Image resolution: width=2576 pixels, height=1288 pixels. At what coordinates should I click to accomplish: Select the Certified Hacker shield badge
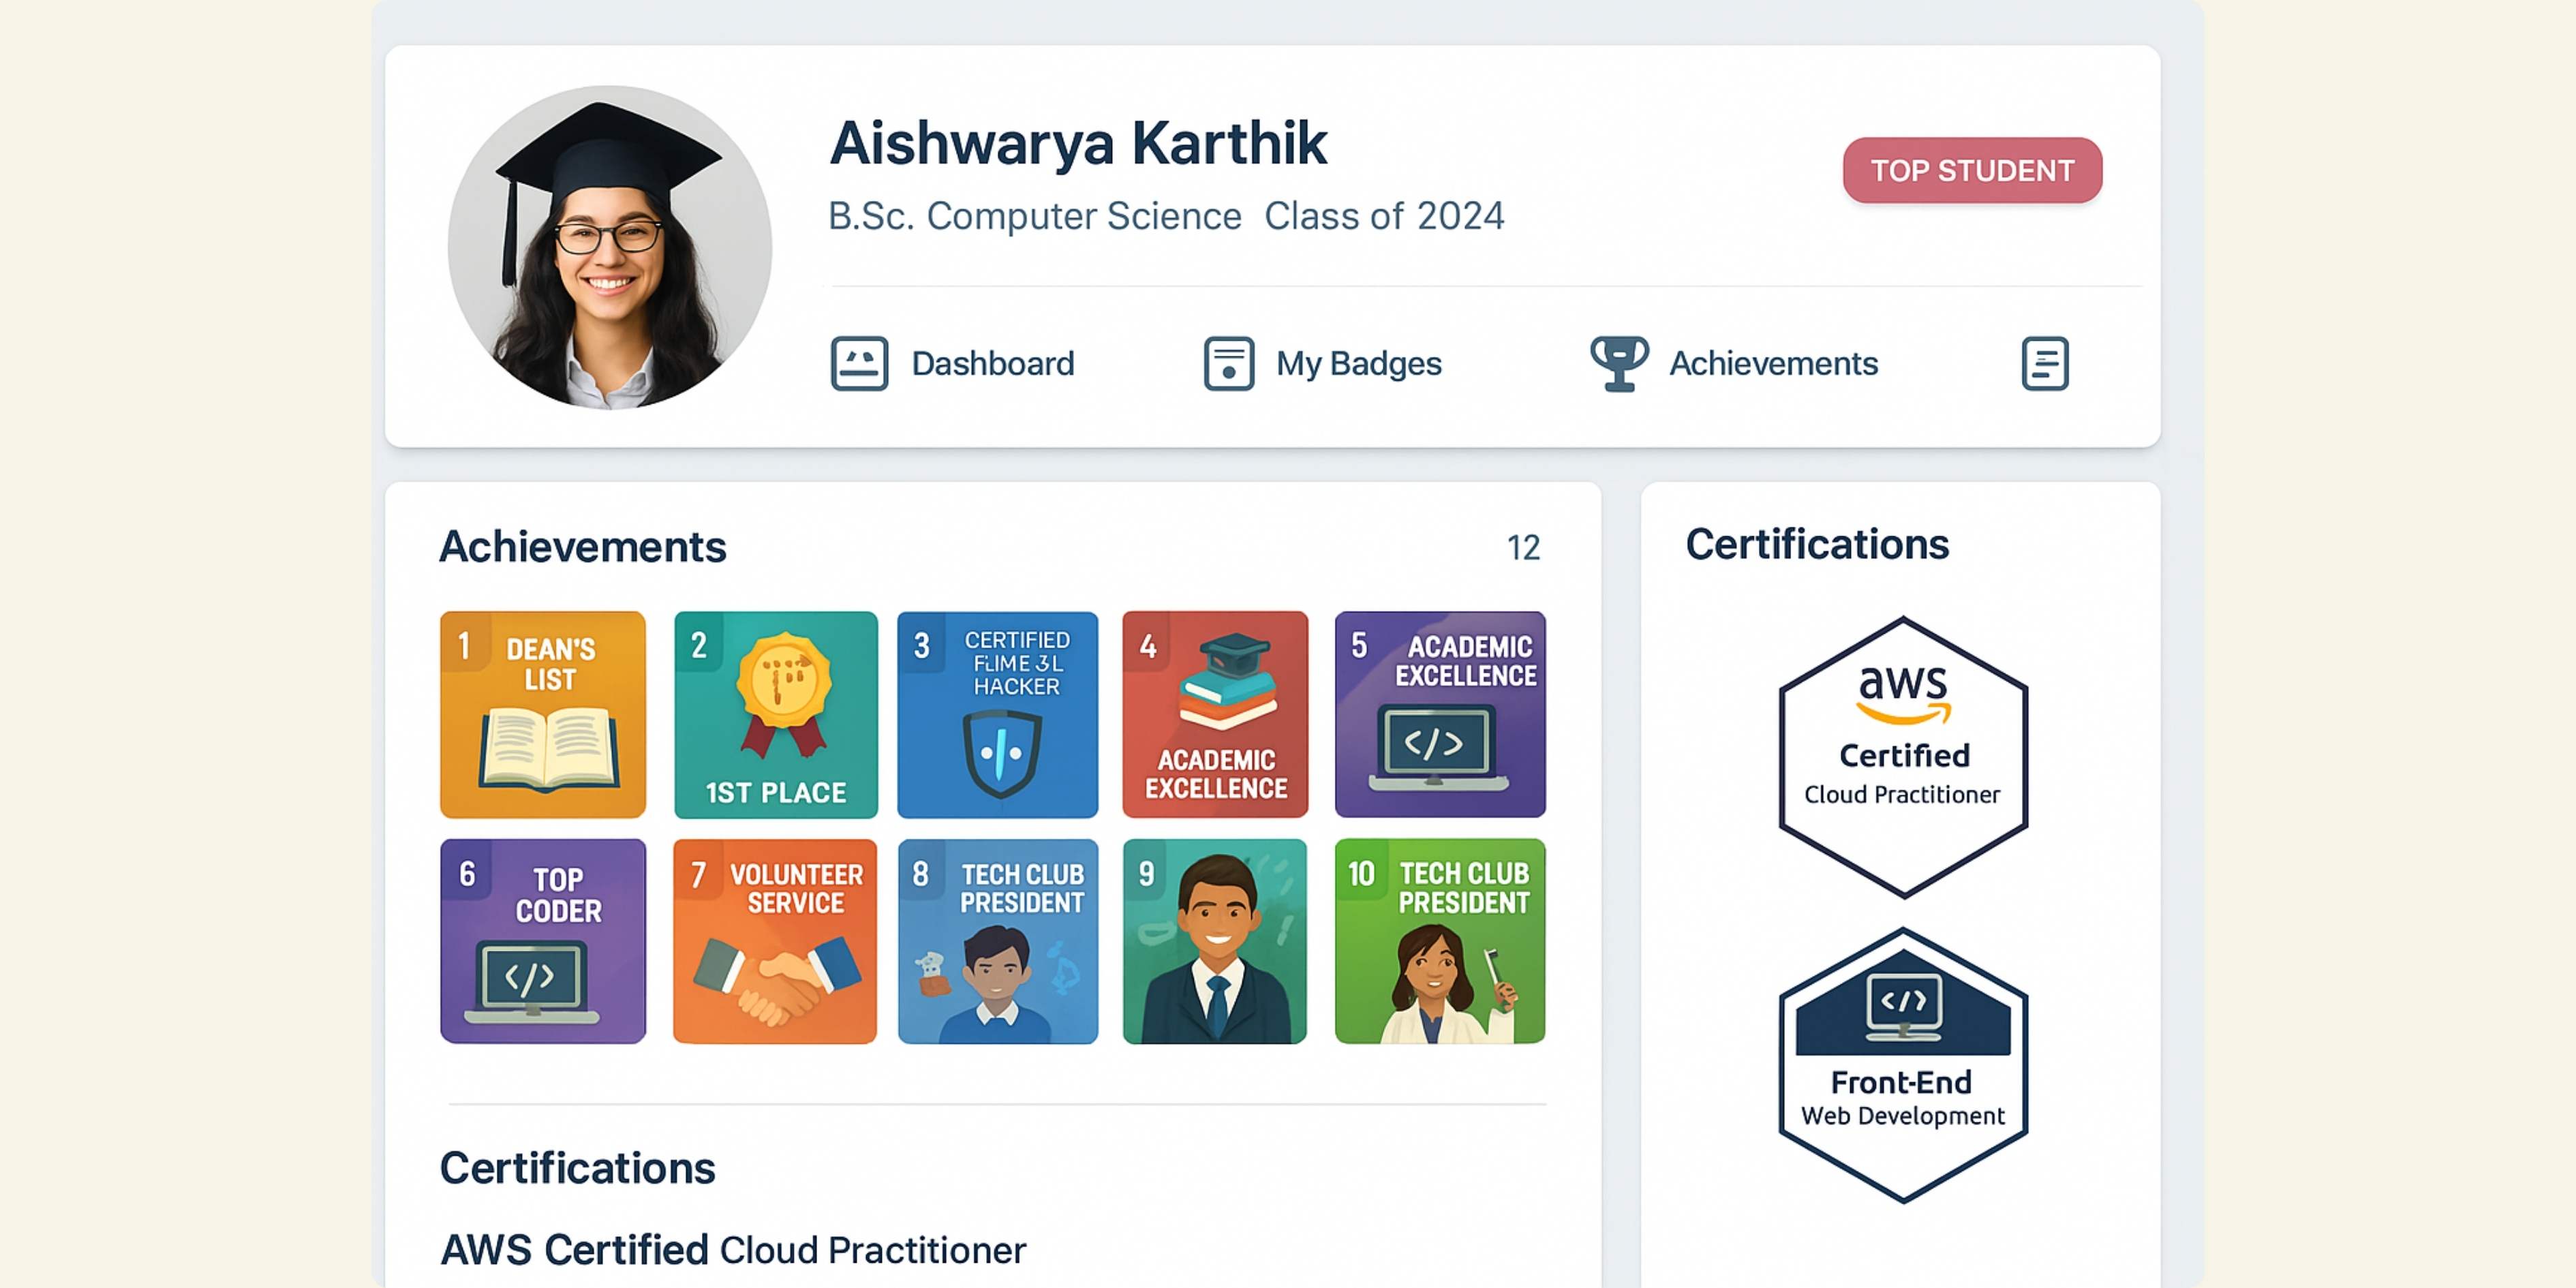(x=997, y=714)
